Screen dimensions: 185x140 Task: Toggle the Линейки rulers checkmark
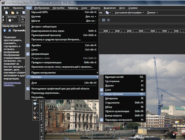tap(28, 45)
